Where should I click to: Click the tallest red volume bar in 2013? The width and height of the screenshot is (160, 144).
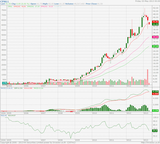tap(147, 77)
